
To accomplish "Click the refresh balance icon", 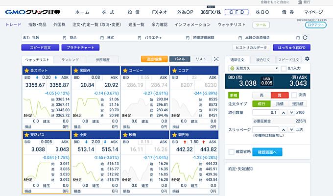I will pos(306,37).
